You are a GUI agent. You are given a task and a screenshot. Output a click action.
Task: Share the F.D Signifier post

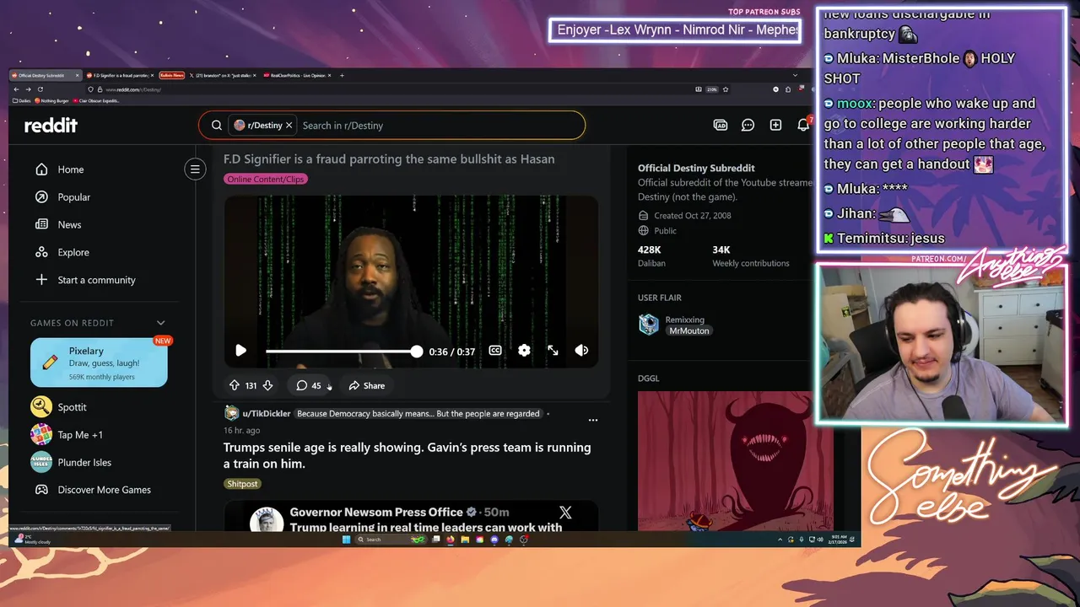pyautogui.click(x=367, y=385)
